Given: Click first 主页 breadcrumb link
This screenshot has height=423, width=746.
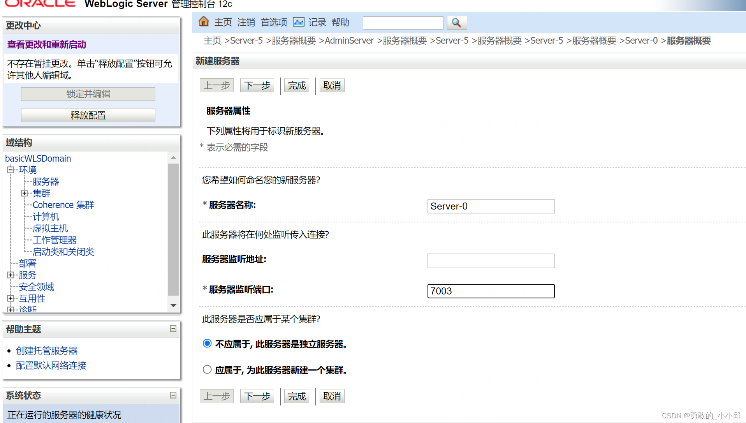Looking at the screenshot, I should point(212,41).
